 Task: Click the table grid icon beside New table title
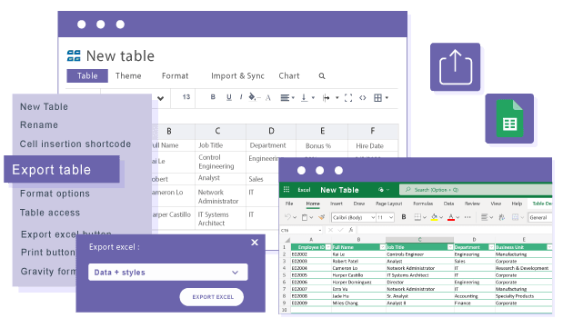coord(74,56)
